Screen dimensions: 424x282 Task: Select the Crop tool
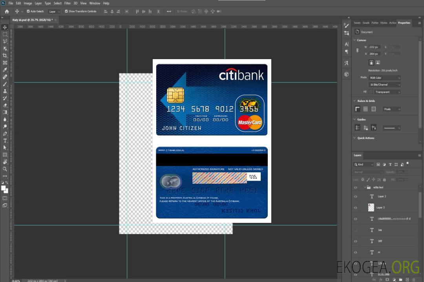[5, 56]
